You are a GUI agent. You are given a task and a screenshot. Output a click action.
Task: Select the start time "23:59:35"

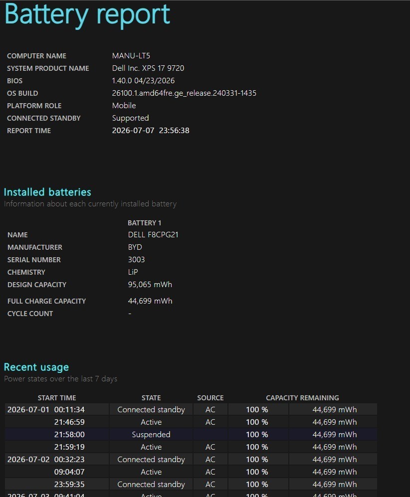69,485
